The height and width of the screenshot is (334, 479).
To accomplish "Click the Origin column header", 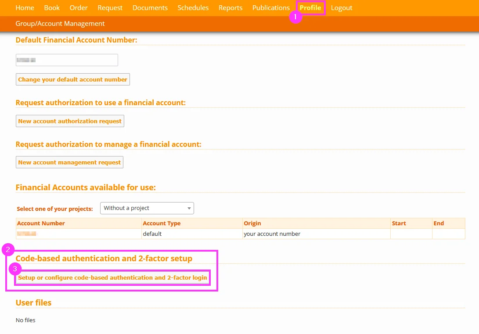I will tap(252, 224).
